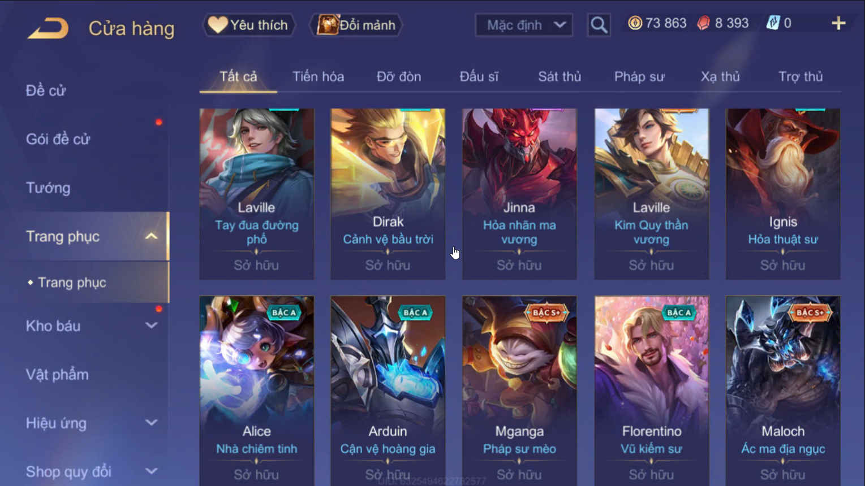This screenshot has width=865, height=486.
Task: Collapse the Trang phục sidebar section
Action: pyautogui.click(x=151, y=236)
